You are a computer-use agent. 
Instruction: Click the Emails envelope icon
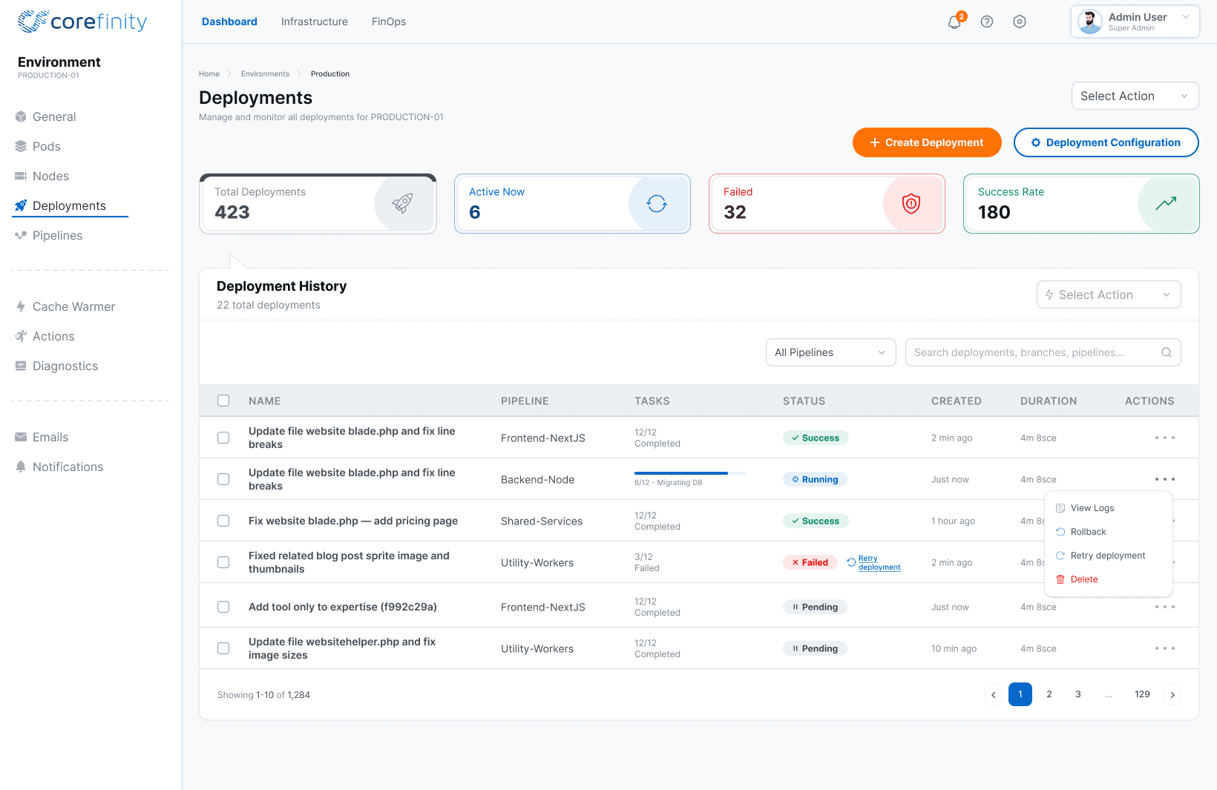click(21, 437)
